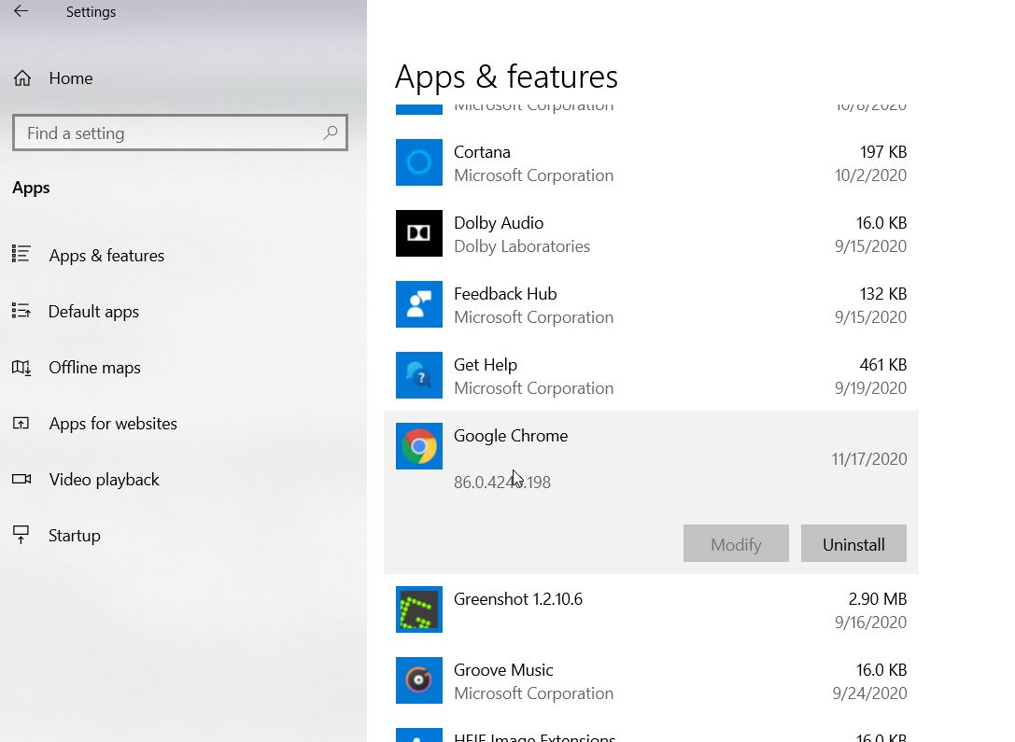
Task: Click the Feedback Hub app icon
Action: point(419,304)
